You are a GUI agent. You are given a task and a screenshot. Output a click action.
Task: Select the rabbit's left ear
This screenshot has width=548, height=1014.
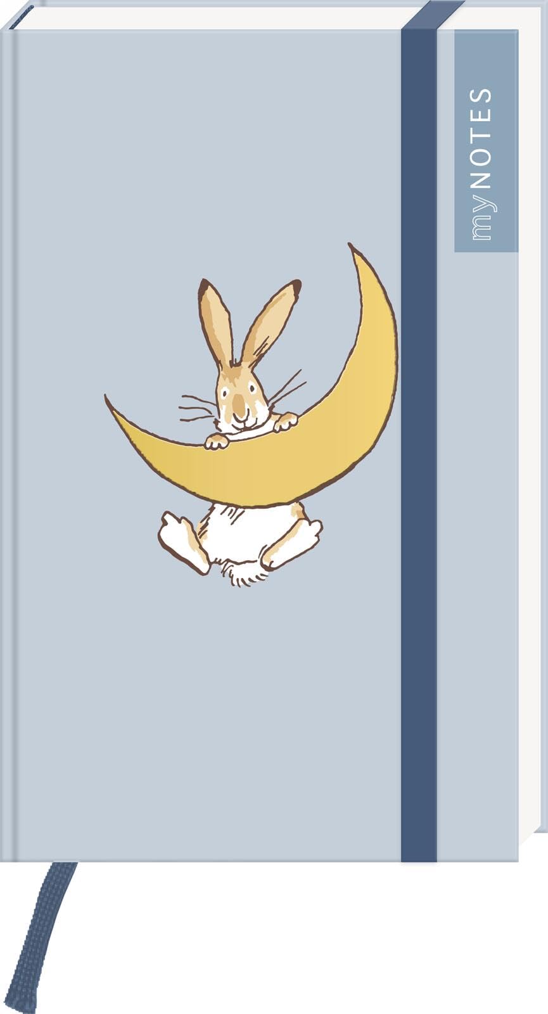215,323
